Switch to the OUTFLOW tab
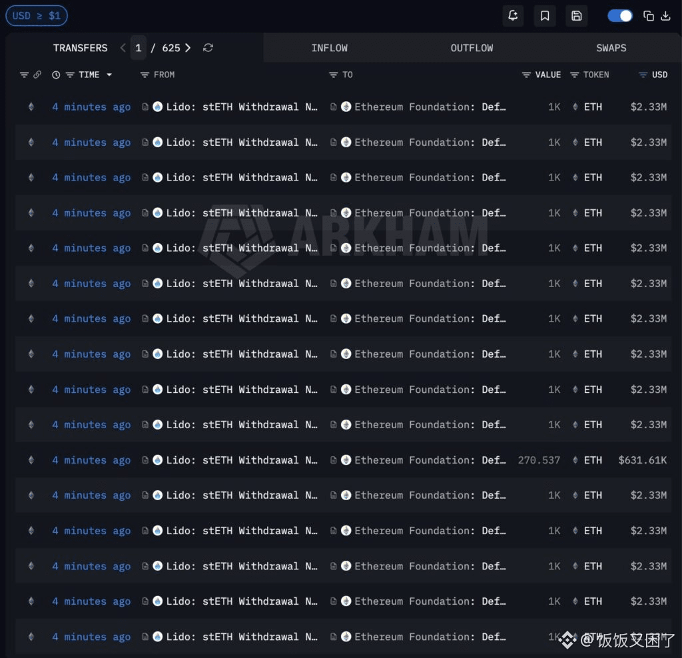Screen dimensions: 682x658 tap(472, 48)
